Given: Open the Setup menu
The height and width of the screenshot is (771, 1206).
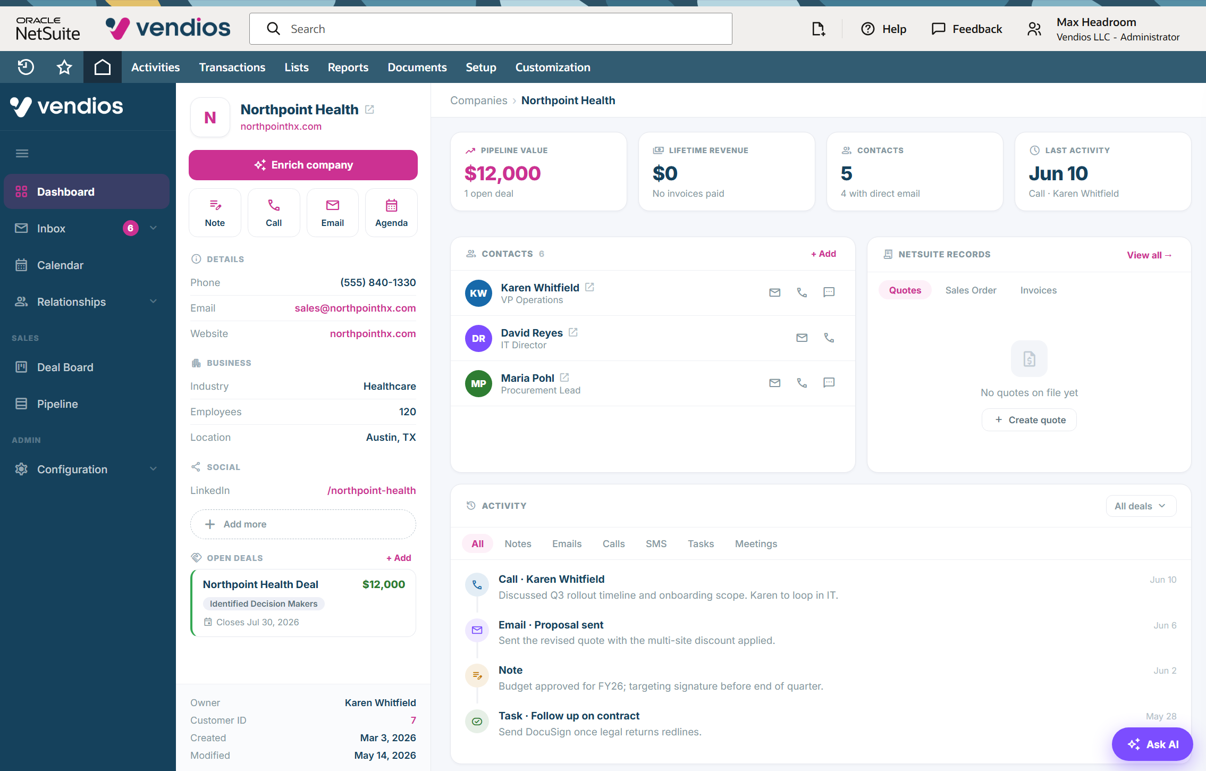Looking at the screenshot, I should (x=481, y=67).
